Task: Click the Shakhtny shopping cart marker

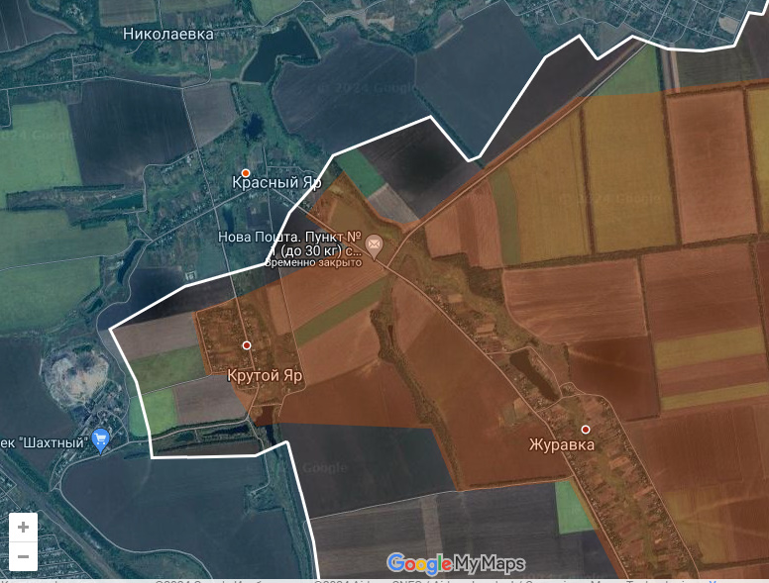Action: tap(100, 439)
